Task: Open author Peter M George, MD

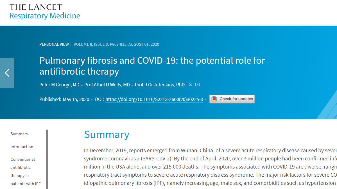Action: point(59,85)
